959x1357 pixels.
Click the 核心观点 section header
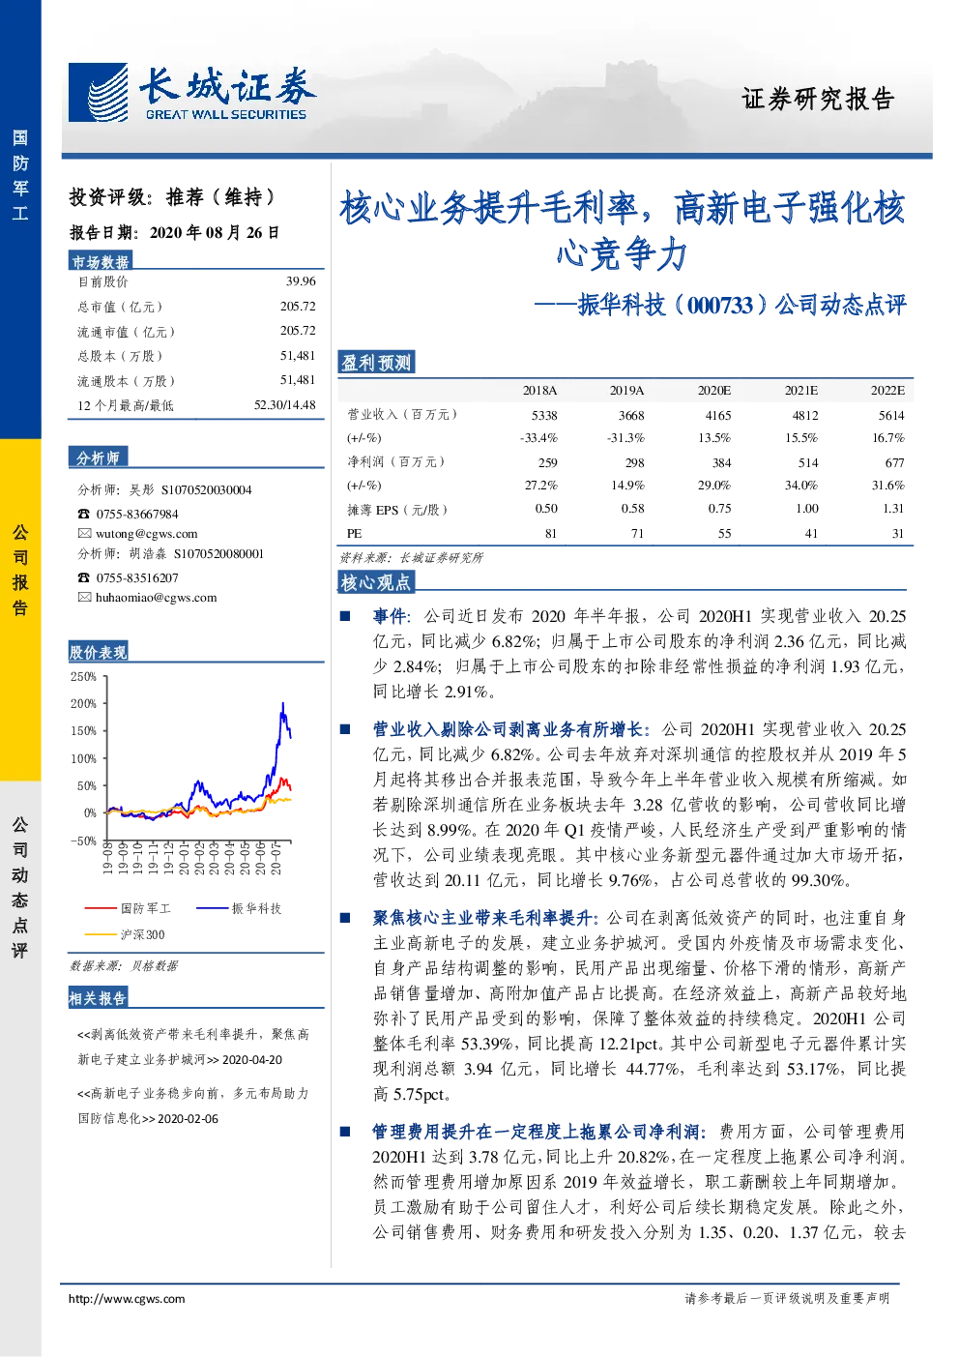pyautogui.click(x=376, y=582)
